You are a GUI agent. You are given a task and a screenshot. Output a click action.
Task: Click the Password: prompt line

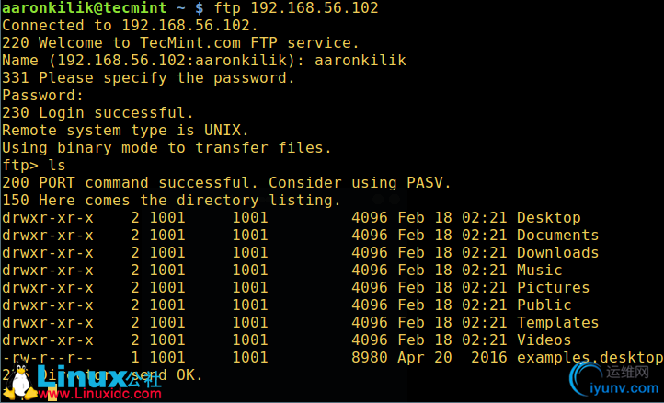pyautogui.click(x=43, y=96)
